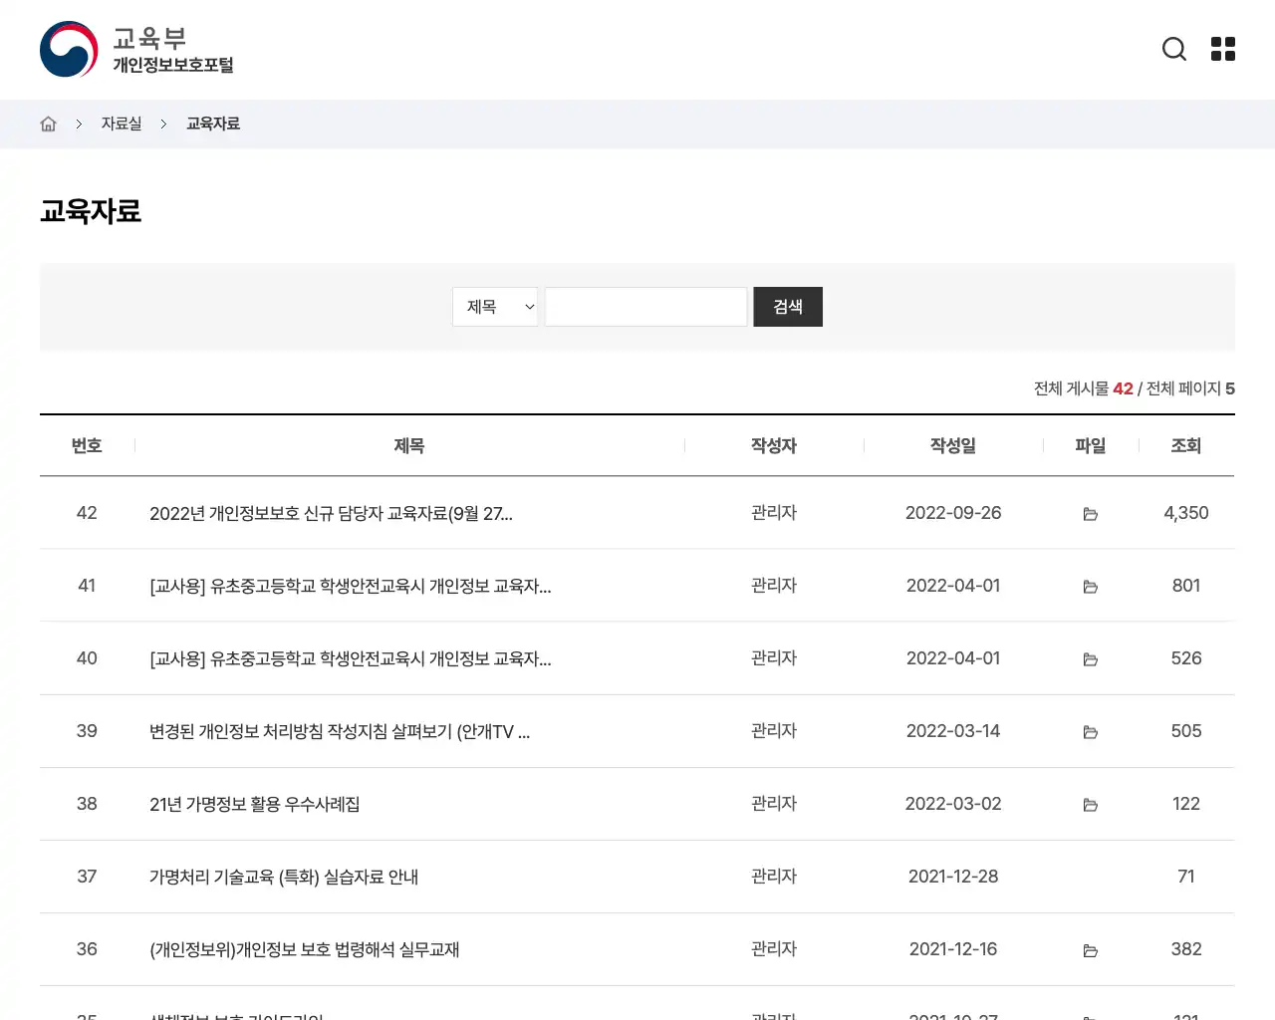Click the attachment icon for post 40
Screen dimensions: 1275x1020
point(1090,658)
